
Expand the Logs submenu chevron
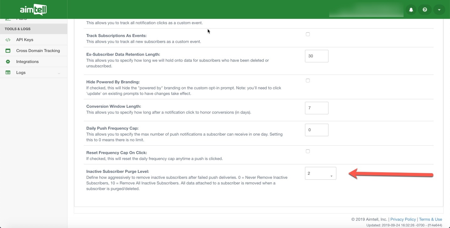pyautogui.click(x=59, y=73)
